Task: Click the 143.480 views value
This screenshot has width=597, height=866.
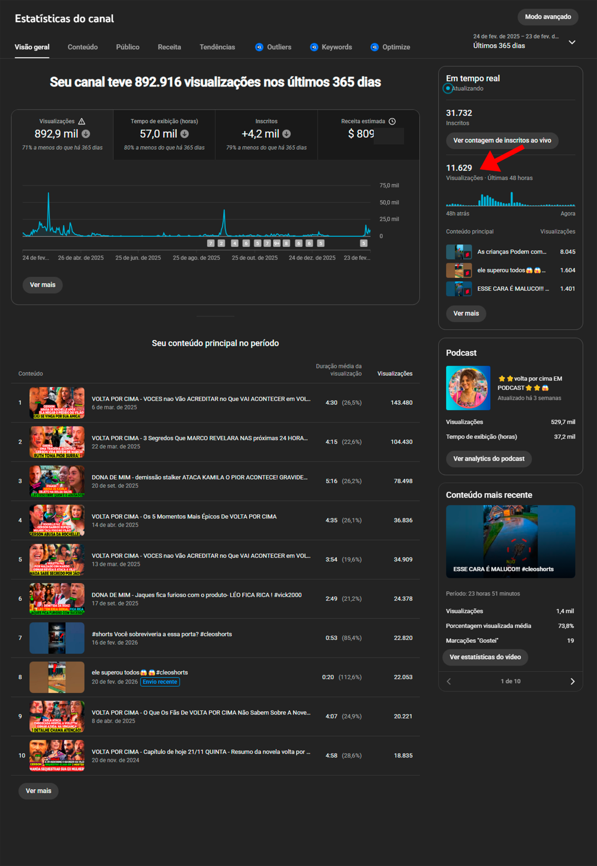Action: [x=401, y=403]
